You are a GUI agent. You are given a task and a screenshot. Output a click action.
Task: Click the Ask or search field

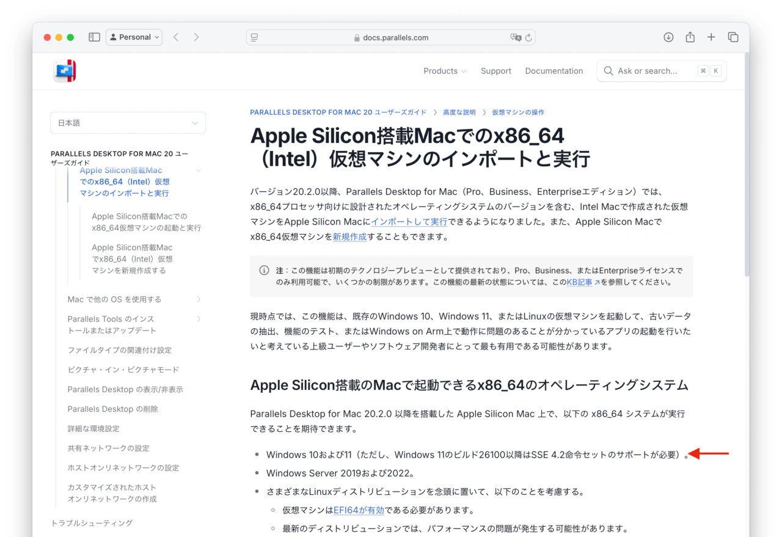pos(654,71)
